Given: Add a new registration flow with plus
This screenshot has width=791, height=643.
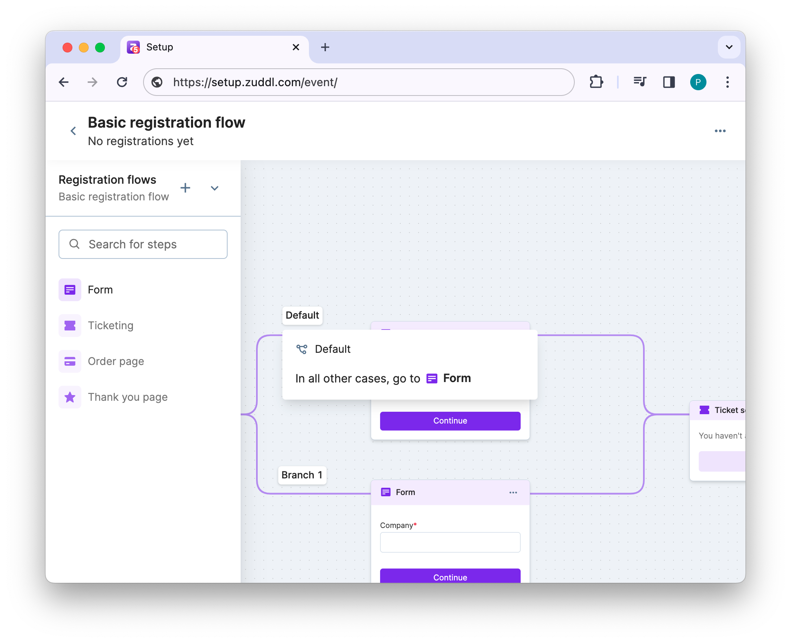Looking at the screenshot, I should (x=185, y=188).
